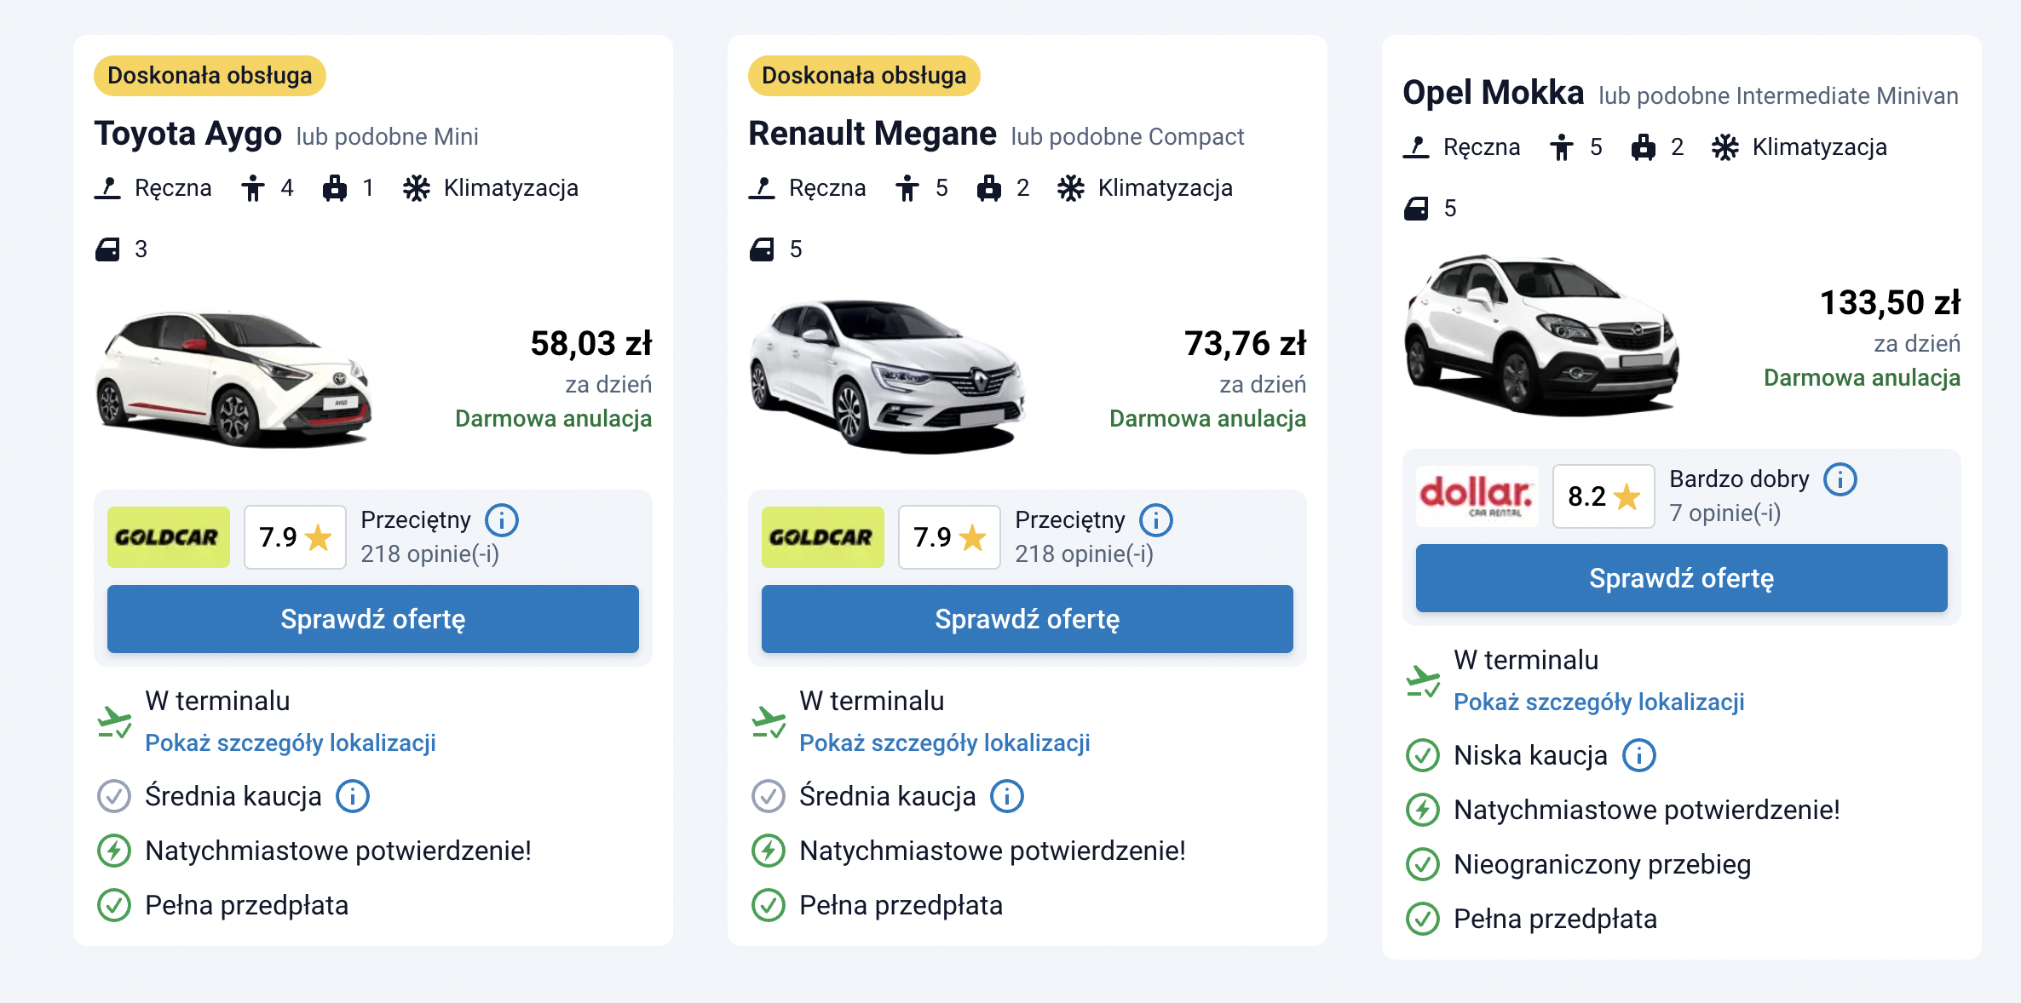
Task: Click the Doskonała obsługa badge on Toyota card
Action: point(210,76)
